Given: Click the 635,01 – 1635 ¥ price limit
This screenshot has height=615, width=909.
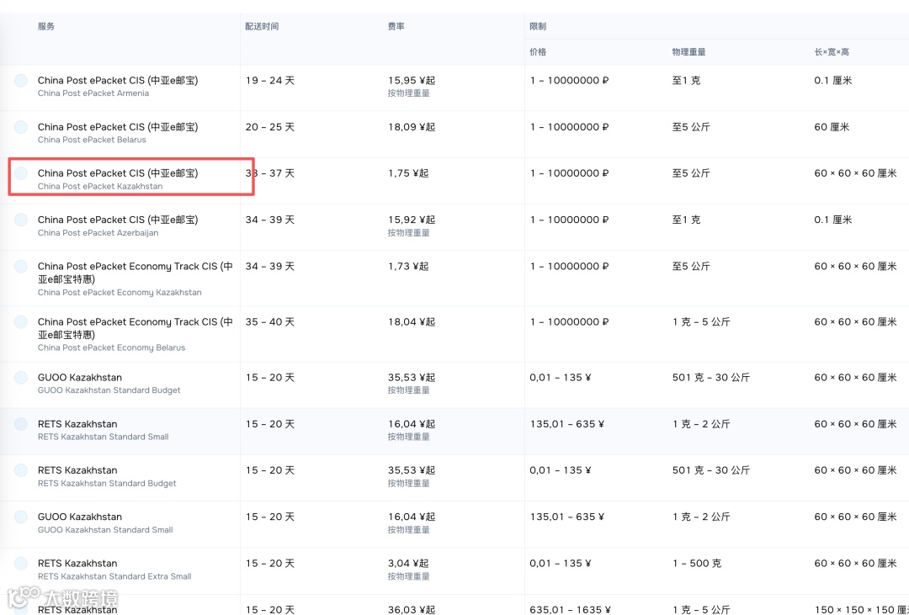Looking at the screenshot, I should 571,609.
